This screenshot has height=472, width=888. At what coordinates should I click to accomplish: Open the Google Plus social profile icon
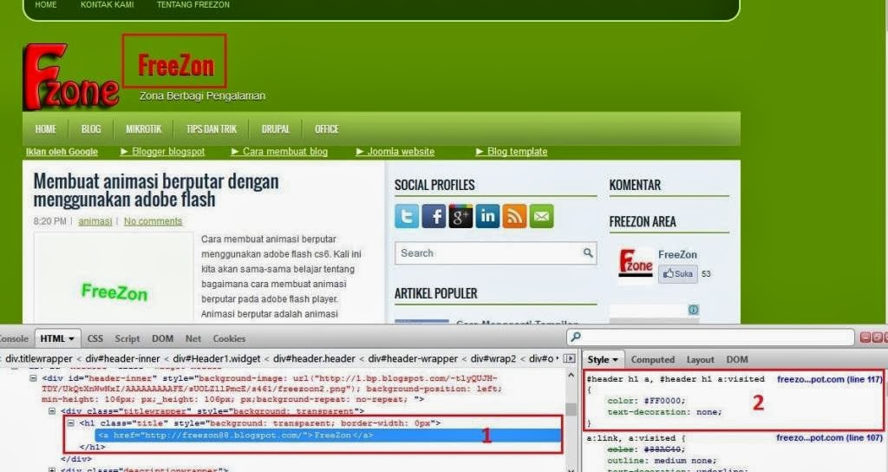460,216
